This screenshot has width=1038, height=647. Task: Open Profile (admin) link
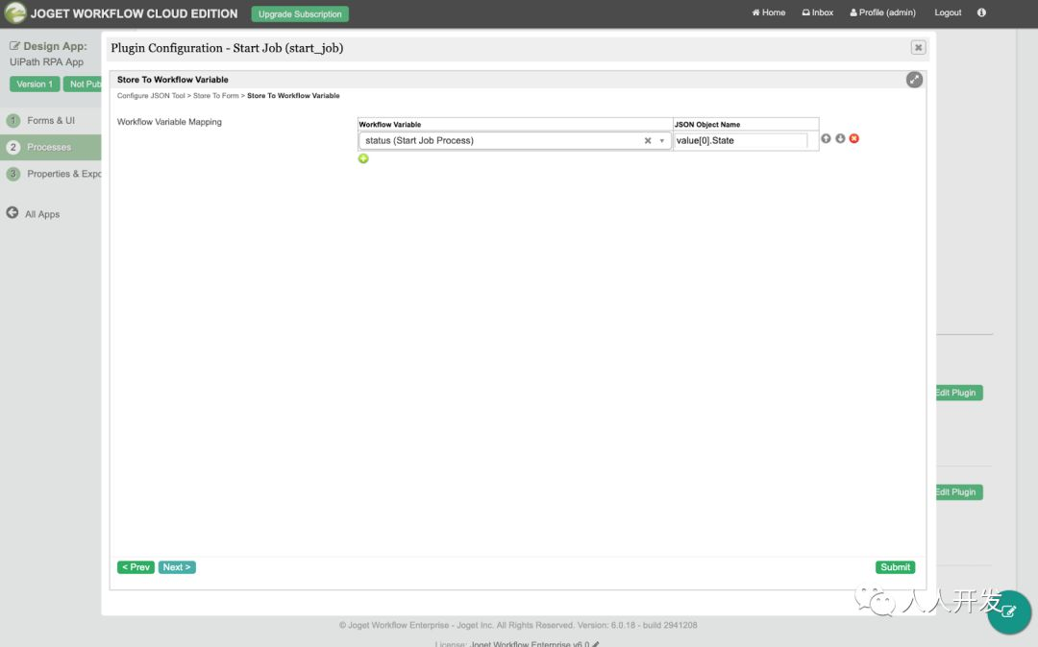pos(883,12)
